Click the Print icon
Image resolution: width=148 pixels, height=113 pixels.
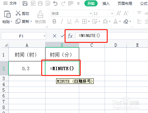(x=40, y=4)
